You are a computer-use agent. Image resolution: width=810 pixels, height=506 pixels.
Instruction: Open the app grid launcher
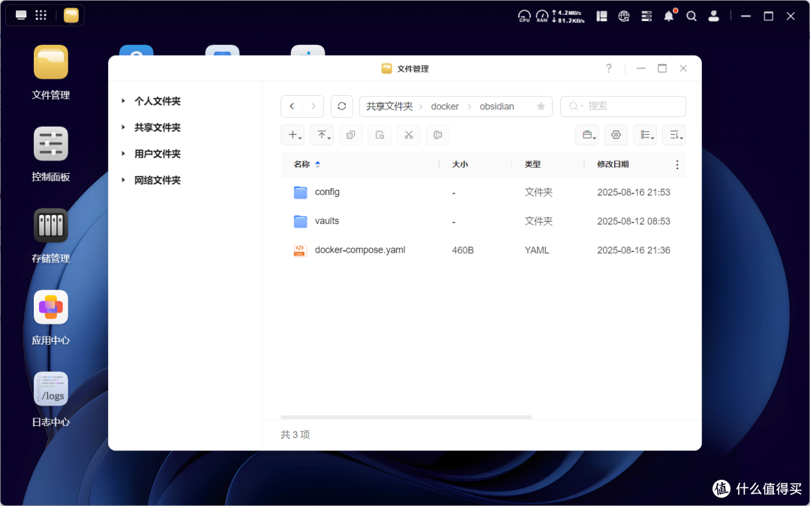coord(40,16)
